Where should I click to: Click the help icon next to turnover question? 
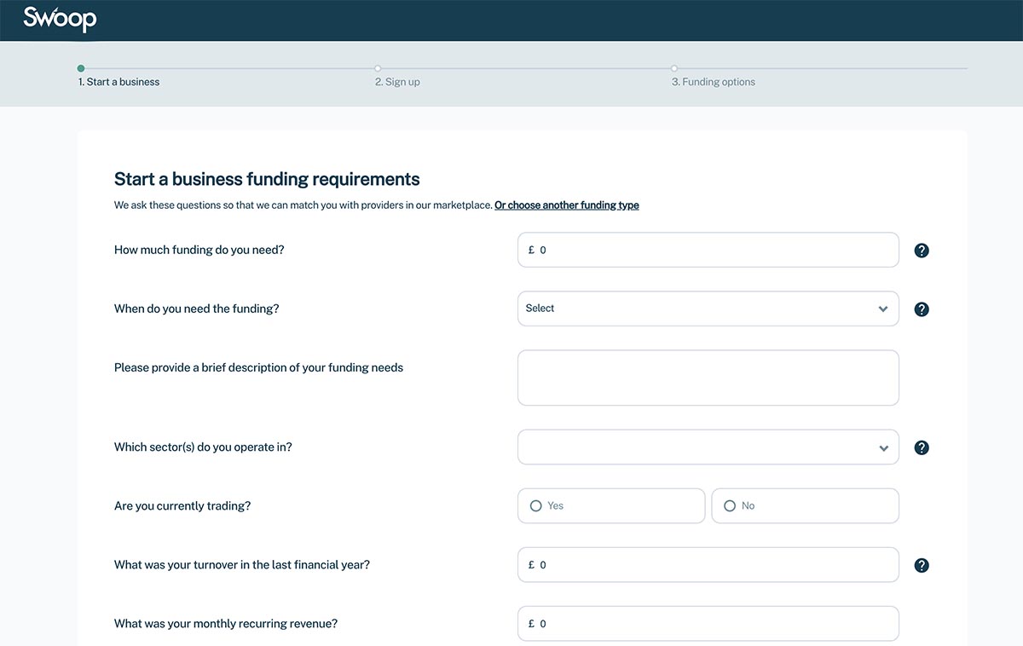[x=922, y=564]
